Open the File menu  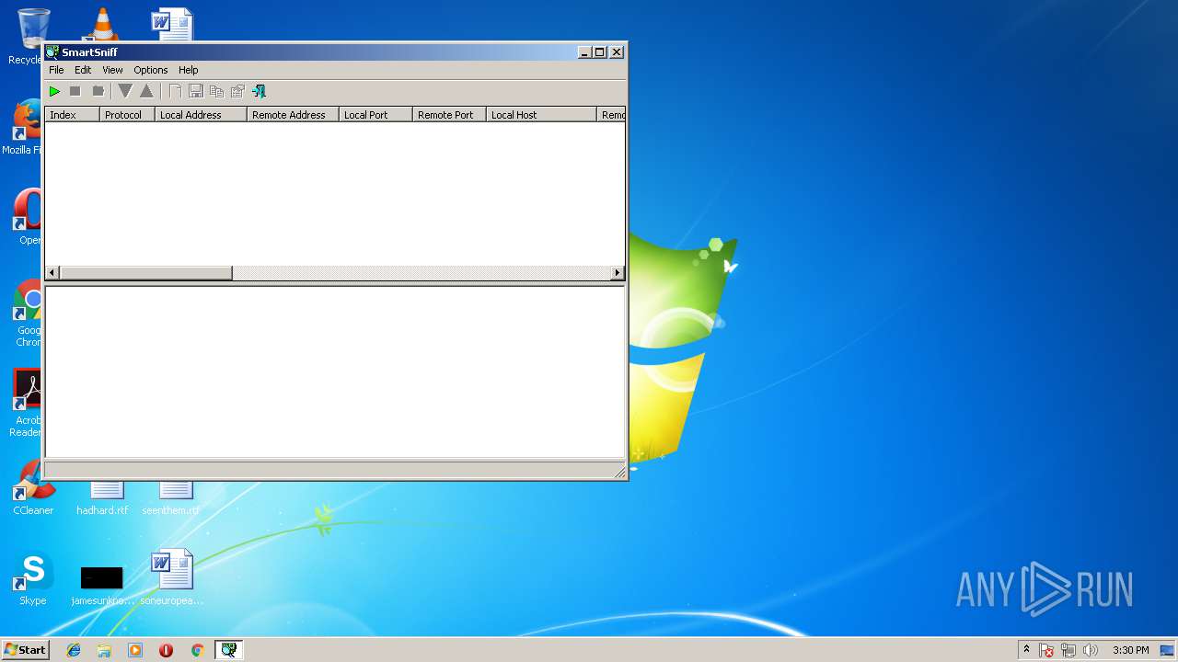[56, 70]
